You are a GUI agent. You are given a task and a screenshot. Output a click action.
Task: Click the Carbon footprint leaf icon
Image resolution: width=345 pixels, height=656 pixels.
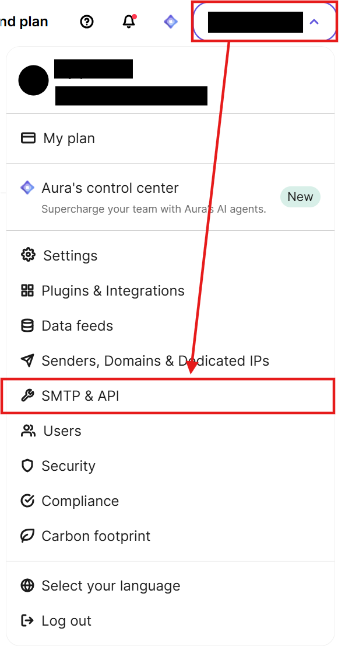point(27,536)
